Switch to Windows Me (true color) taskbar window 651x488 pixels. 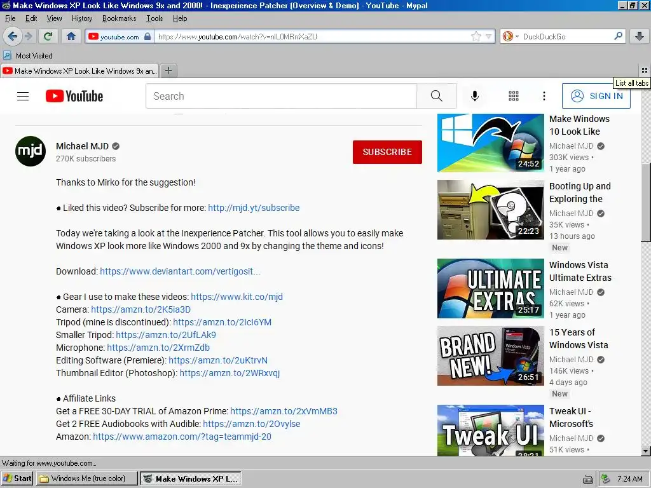pyautogui.click(x=86, y=478)
